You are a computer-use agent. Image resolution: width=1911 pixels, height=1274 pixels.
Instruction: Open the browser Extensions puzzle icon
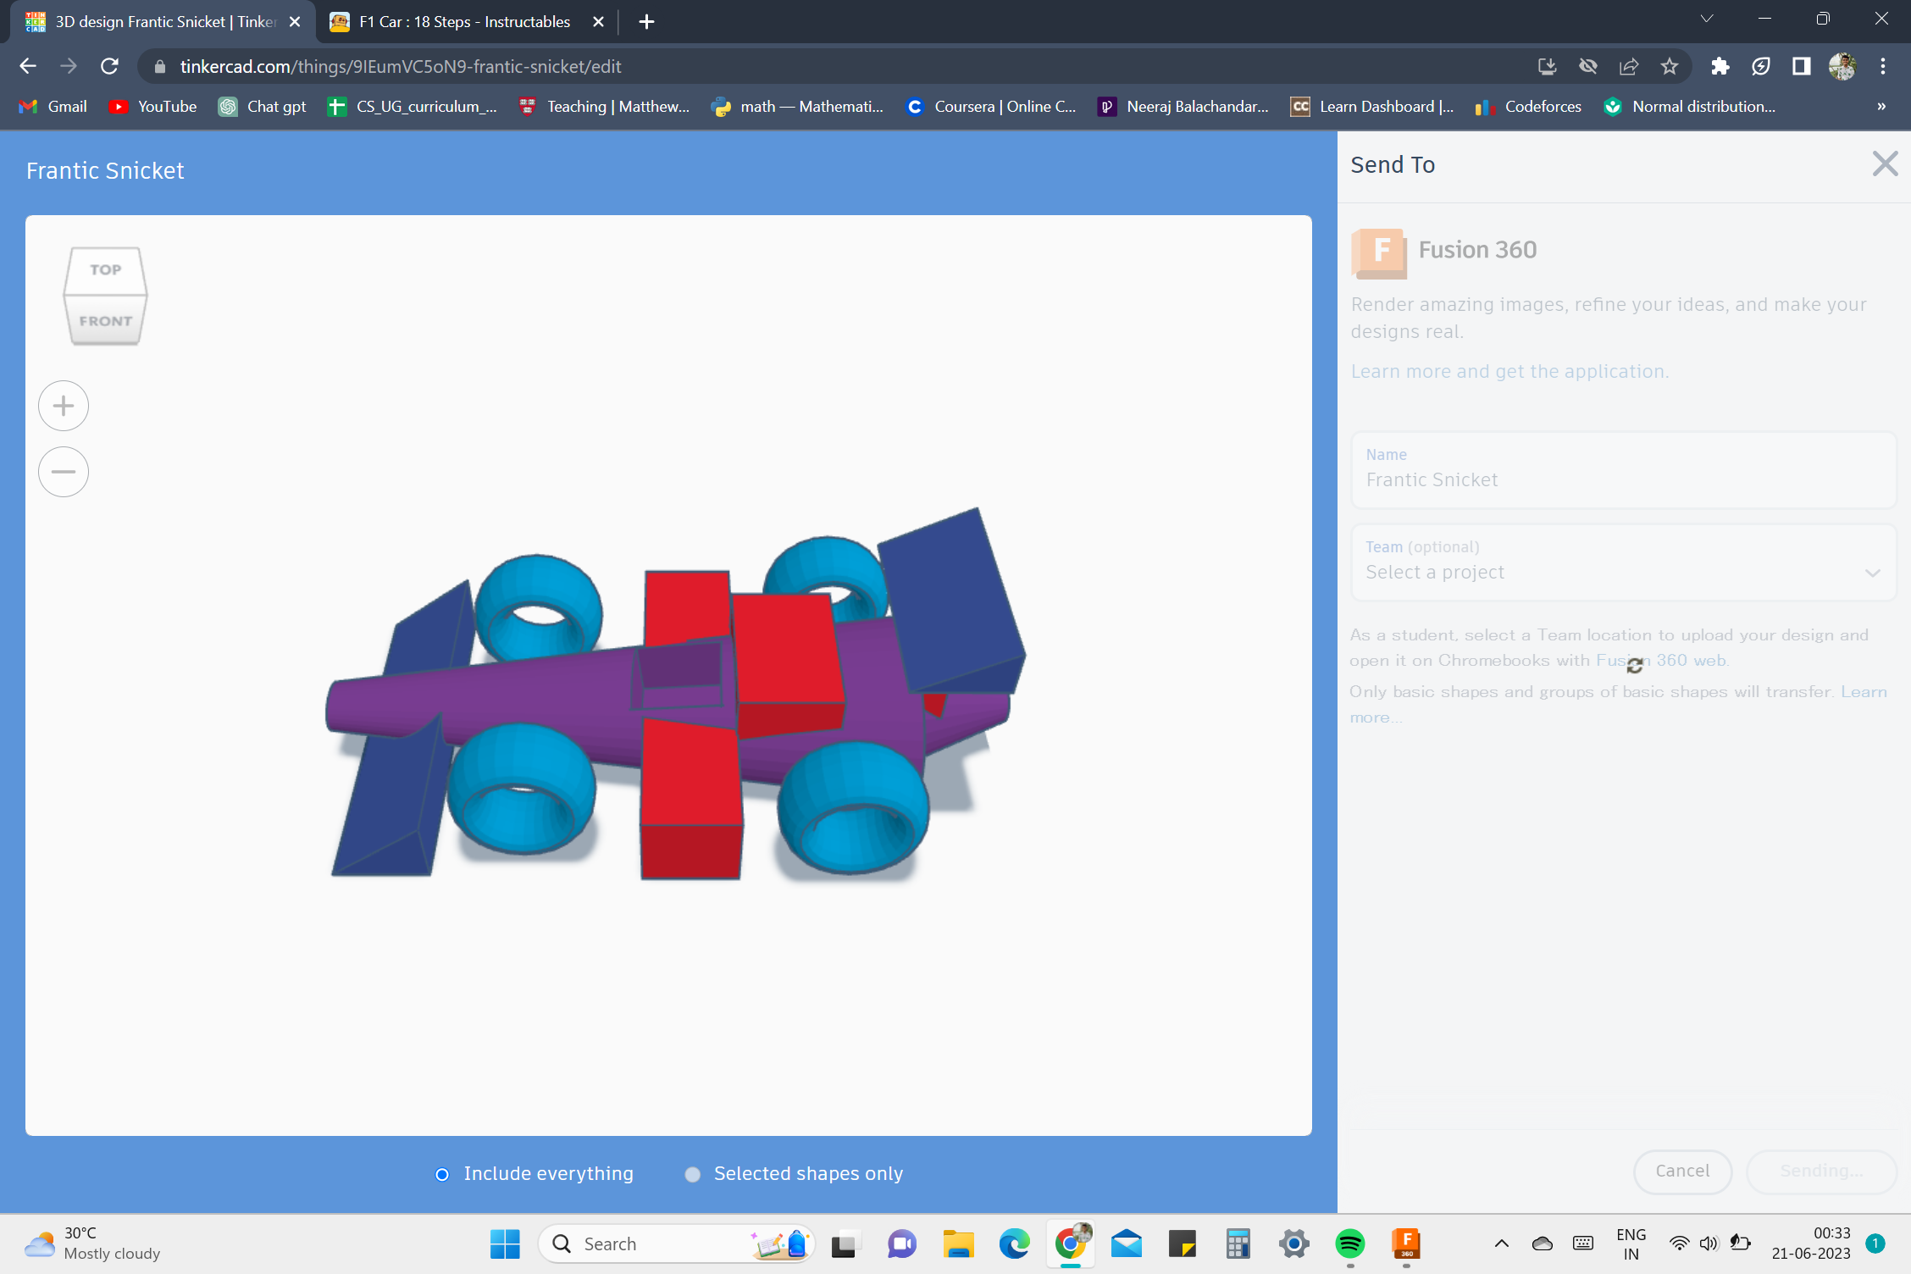(x=1720, y=66)
